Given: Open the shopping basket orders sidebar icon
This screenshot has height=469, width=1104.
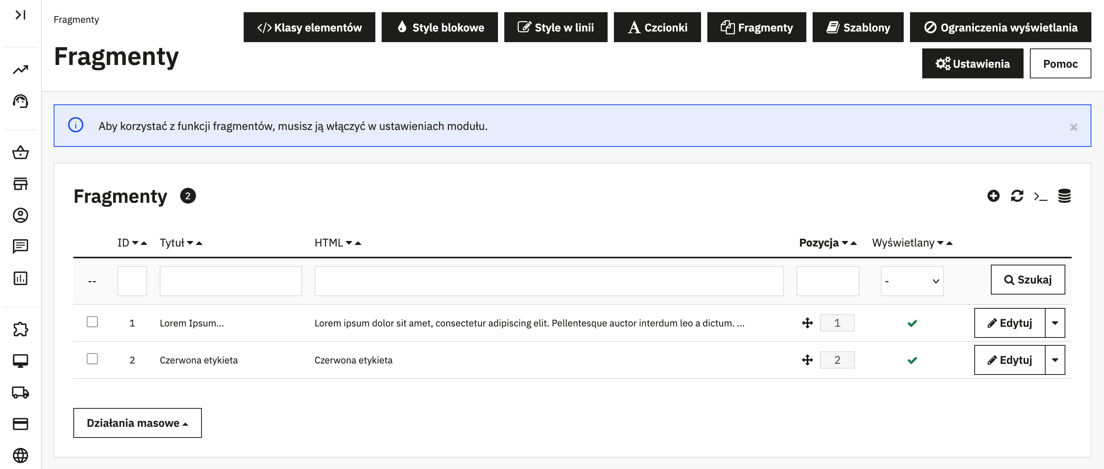Looking at the screenshot, I should (x=20, y=153).
